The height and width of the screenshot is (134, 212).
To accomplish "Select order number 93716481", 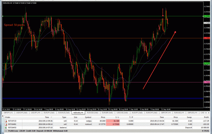I will 12,124.
